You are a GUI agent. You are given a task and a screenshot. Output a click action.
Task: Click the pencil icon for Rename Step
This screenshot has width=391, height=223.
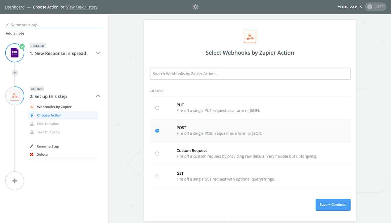pos(32,146)
